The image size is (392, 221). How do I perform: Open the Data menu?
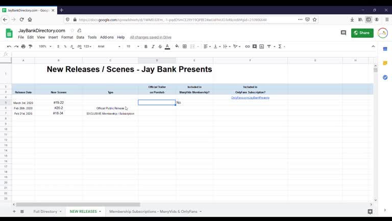pyautogui.click(x=80, y=37)
